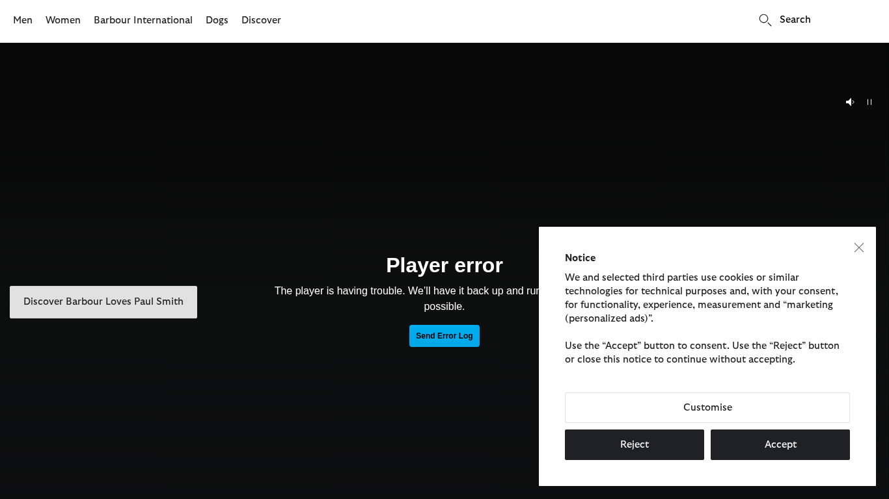Reject cookies in the notice

[x=635, y=444]
